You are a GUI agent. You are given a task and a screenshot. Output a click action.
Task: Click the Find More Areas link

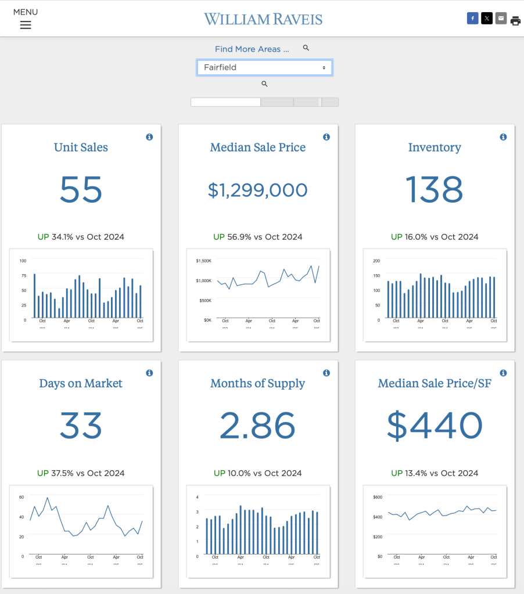[252, 49]
